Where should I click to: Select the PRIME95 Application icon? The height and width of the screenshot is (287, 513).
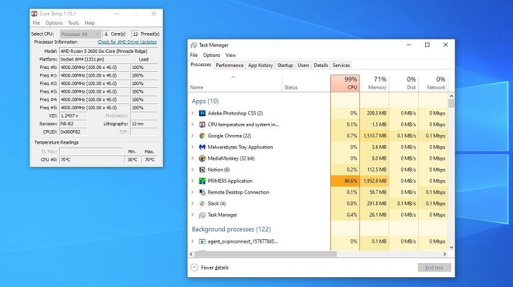coord(202,181)
